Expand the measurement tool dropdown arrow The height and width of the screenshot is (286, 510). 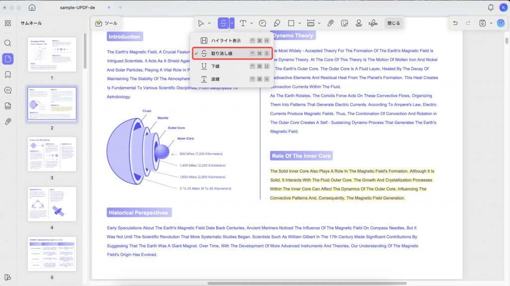coord(319,23)
